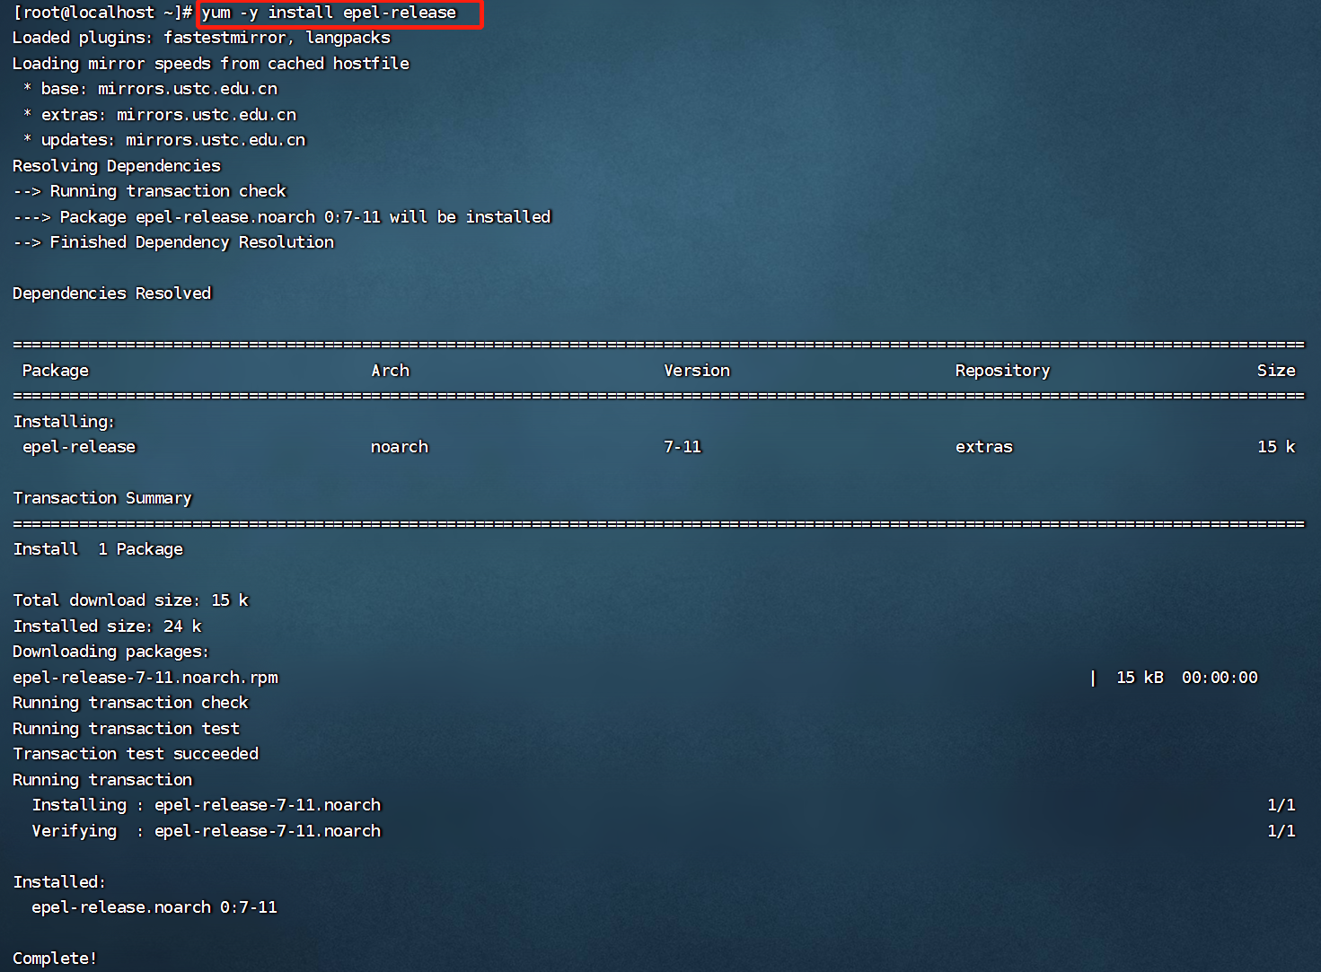1321x972 pixels.
Task: Click the '* updates: mirrors.ustc.edu.cn' line
Action: (x=164, y=140)
